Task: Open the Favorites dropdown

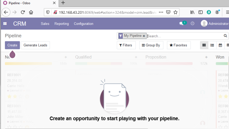Action: (179, 45)
